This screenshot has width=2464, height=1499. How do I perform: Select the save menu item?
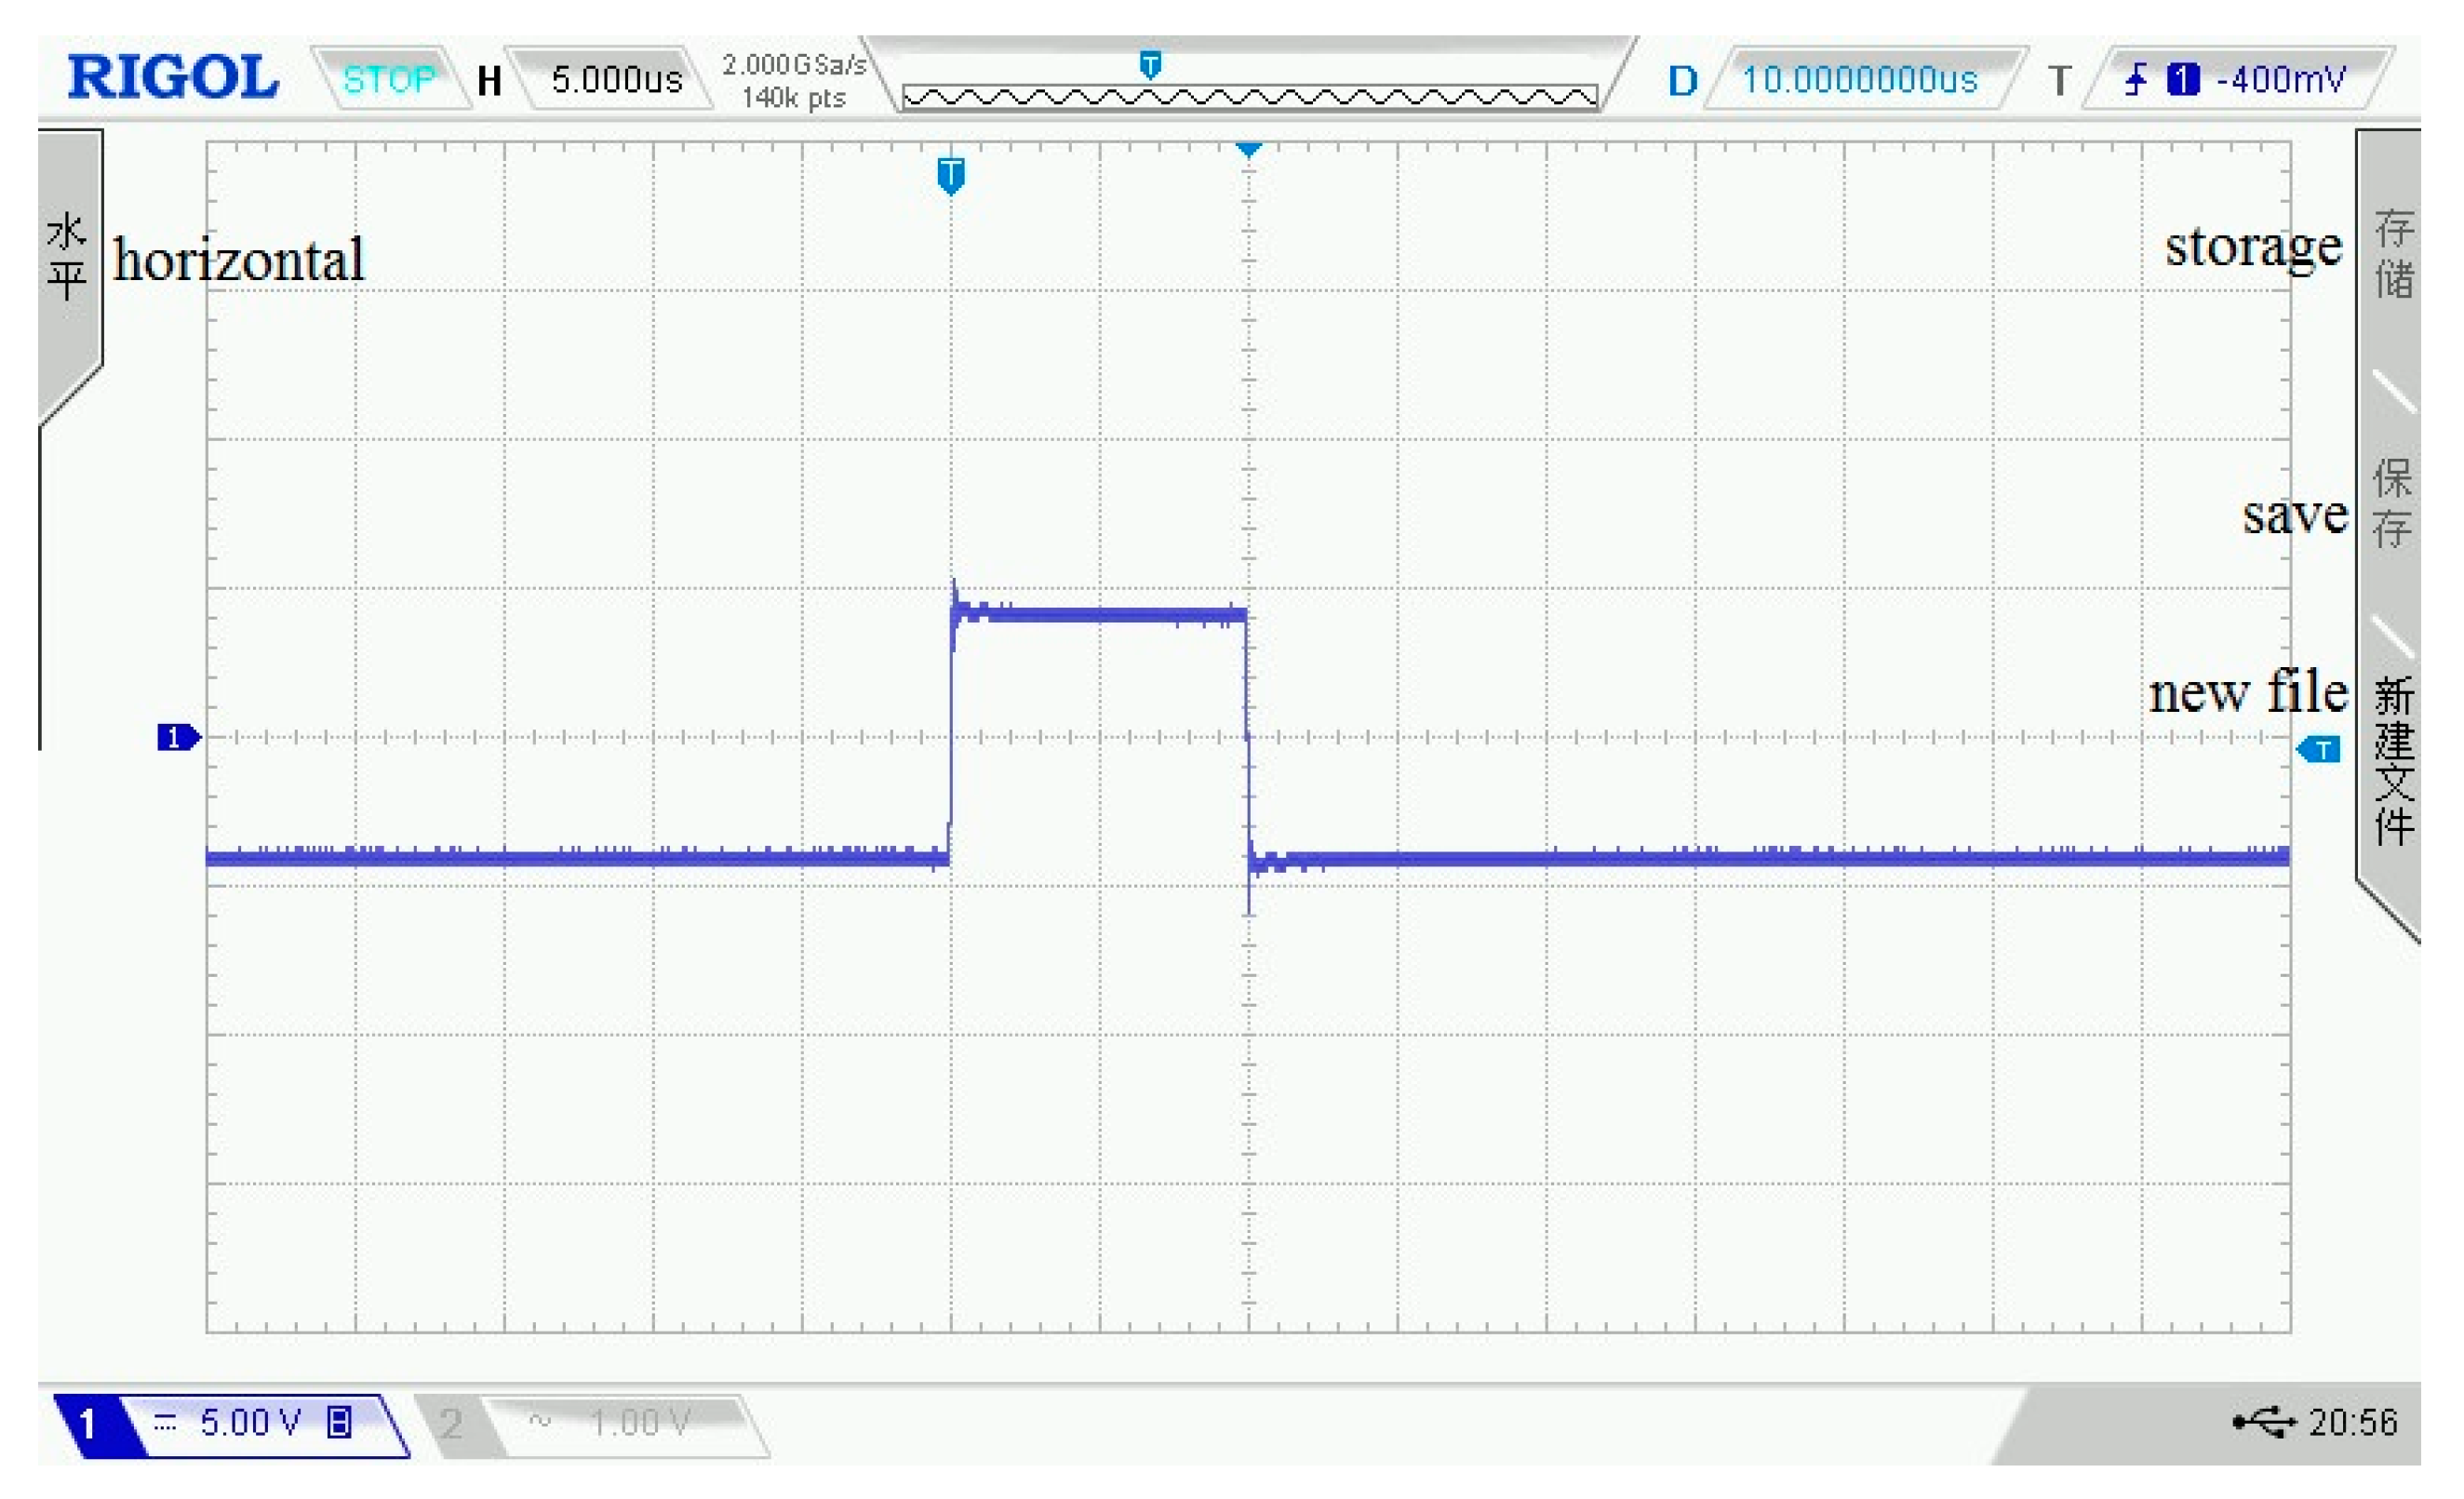point(2392,503)
